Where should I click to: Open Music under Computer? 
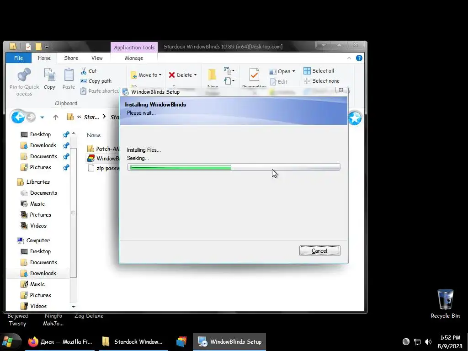coord(32,284)
